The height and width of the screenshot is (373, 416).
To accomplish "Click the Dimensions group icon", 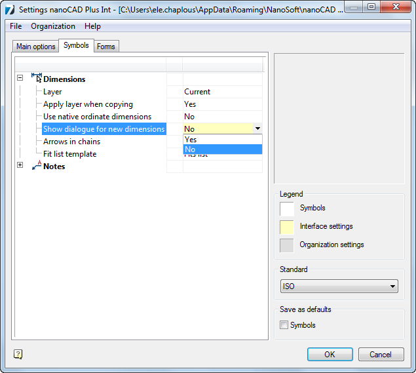I will tap(37, 78).
